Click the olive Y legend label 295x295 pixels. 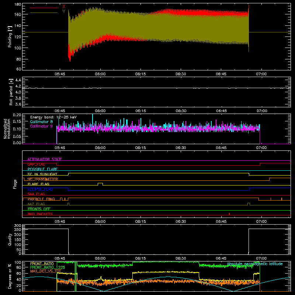tap(64, 11)
